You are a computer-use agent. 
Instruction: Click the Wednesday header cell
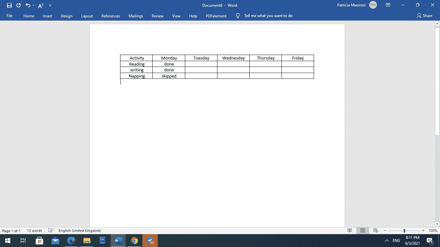click(x=233, y=58)
